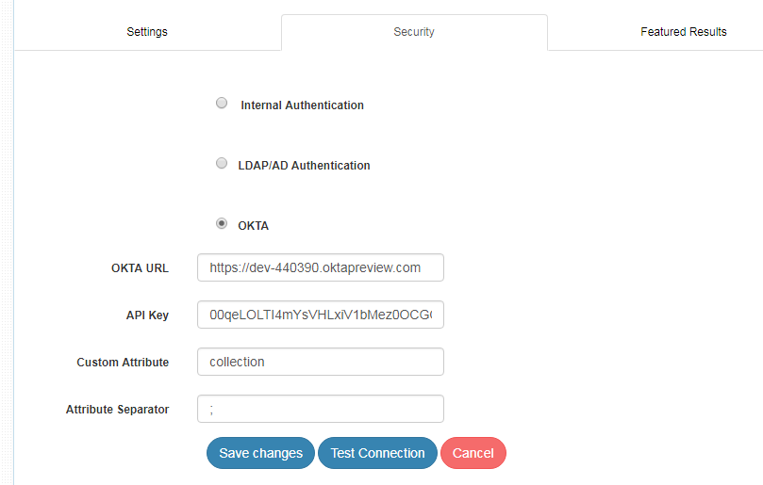
Task: Click the OKTA label text
Action: (x=253, y=226)
